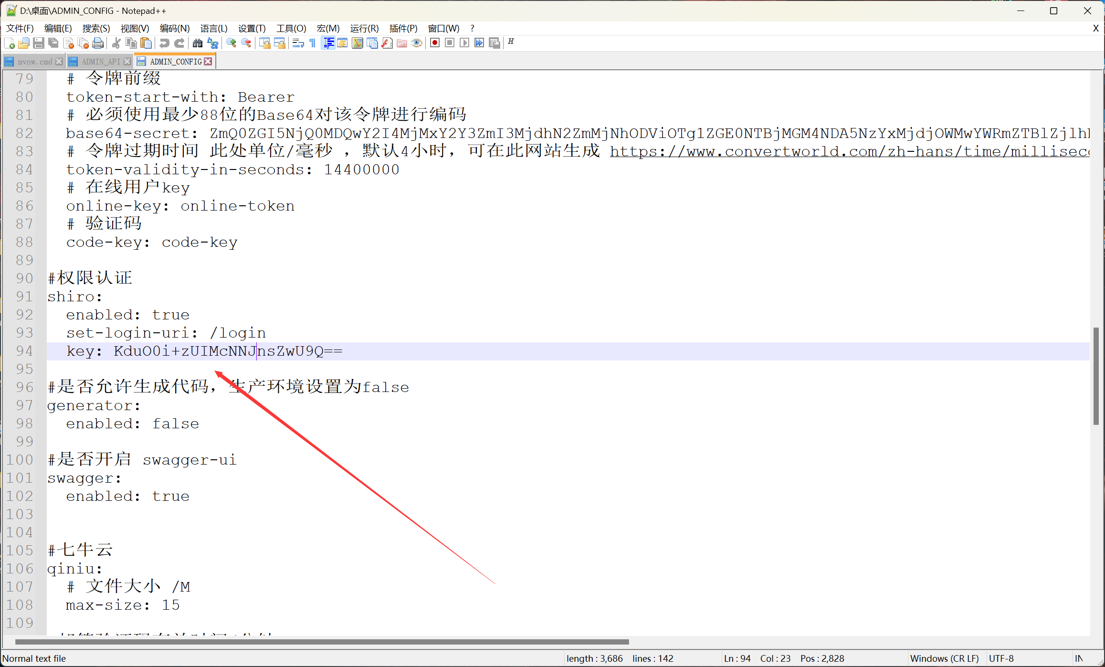Close the ADMIN_CONFIG tab
The width and height of the screenshot is (1105, 667).
pos(208,62)
